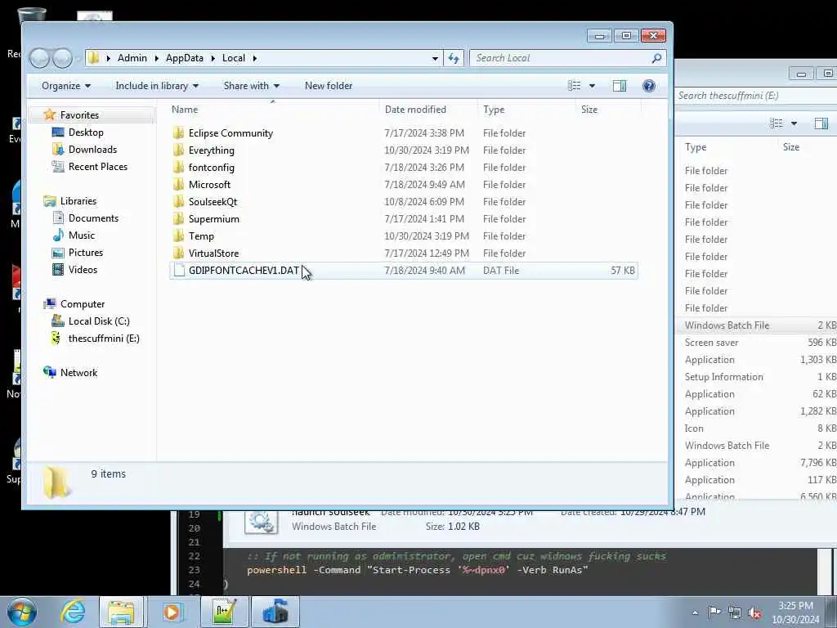
Task: Click New folder in the toolbar
Action: [329, 86]
